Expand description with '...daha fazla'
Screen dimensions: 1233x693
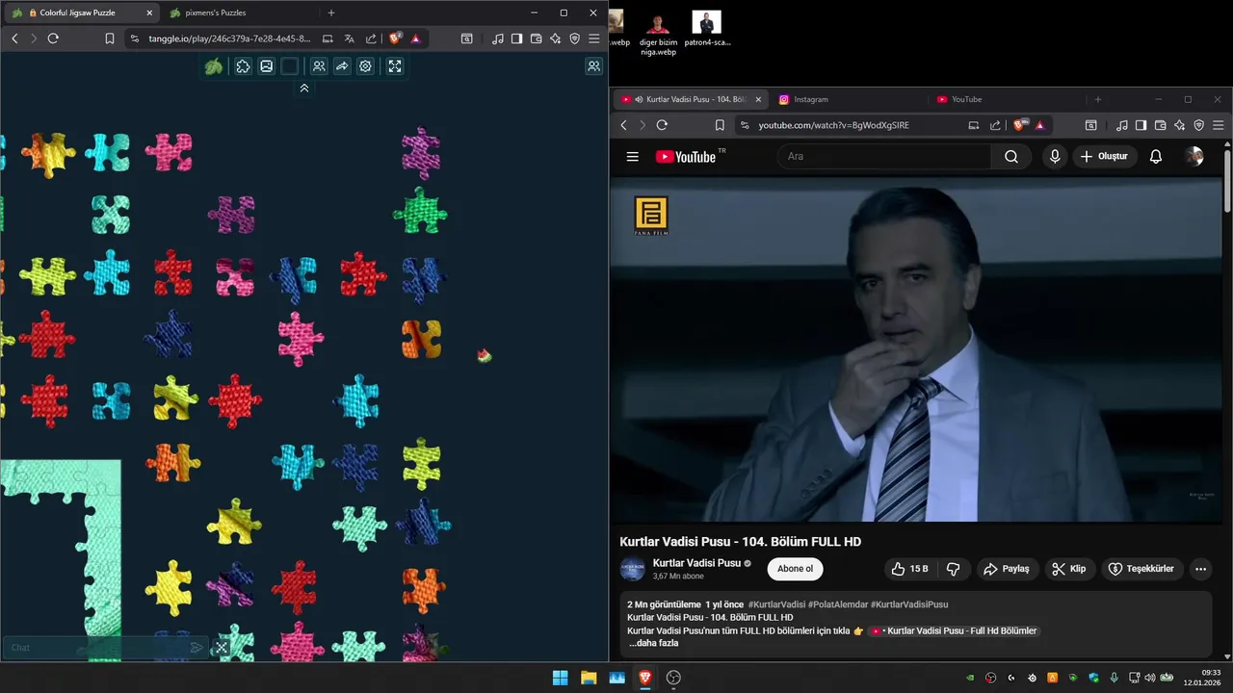[654, 643]
